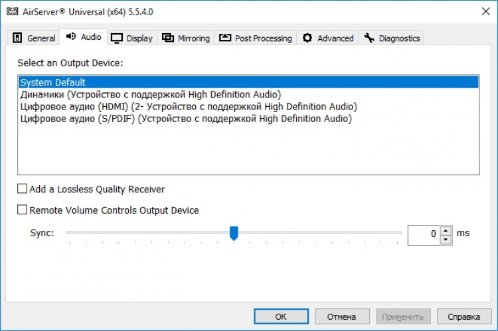Click the Mirroring tab icon
The height and width of the screenshot is (331, 498).
click(168, 38)
